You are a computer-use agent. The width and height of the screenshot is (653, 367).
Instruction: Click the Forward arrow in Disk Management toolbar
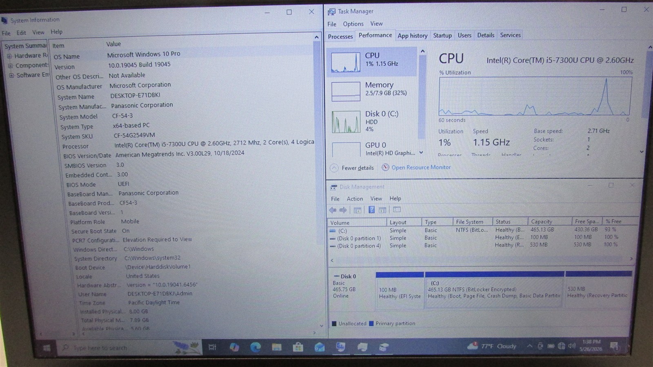pos(343,210)
